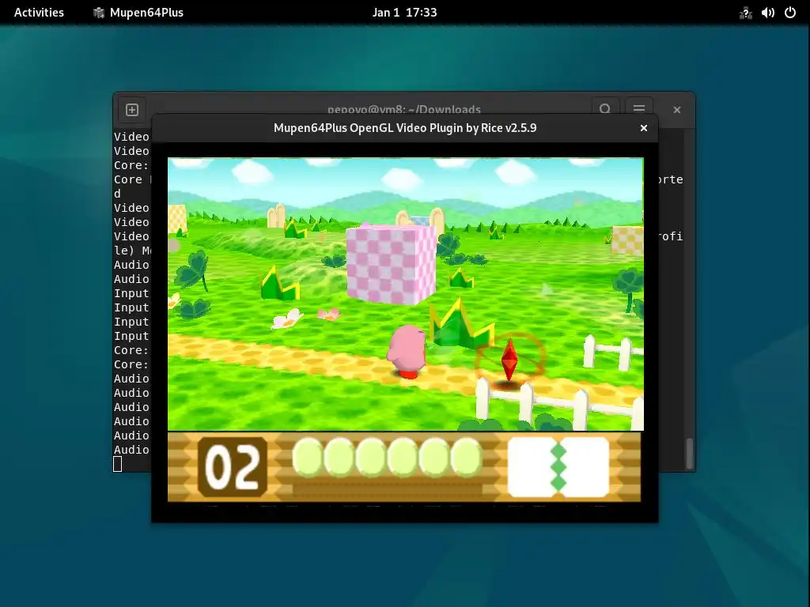Open the clock and calendar at Jan 1 17:33
This screenshot has width=810, height=607.
click(404, 13)
